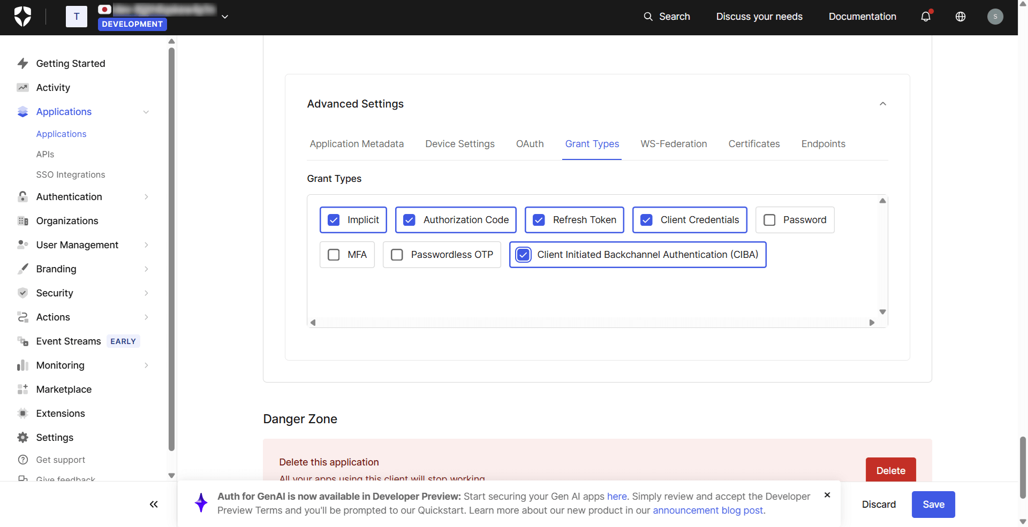Click the page vertical scrollbar thumb

coord(1023,467)
